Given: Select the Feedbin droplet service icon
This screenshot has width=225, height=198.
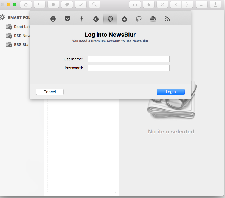Looking at the screenshot, I should pos(124,19).
